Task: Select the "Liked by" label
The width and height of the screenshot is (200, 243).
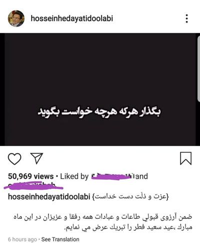Action: (x=74, y=177)
